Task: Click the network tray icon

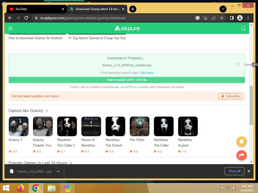Action: (x=228, y=188)
